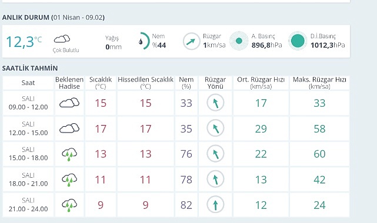Click the Ort. Rüzgar Hızı column header
377x223 pixels.
click(261, 83)
